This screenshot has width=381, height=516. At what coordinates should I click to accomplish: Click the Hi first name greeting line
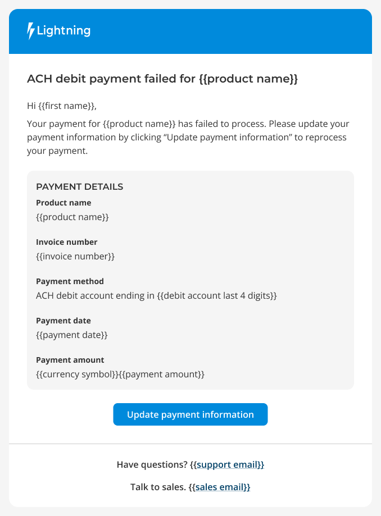[62, 106]
